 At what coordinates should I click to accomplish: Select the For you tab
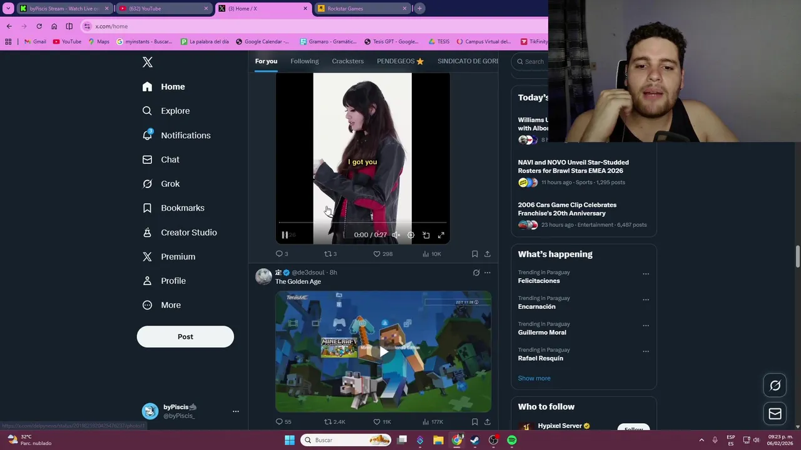click(266, 61)
